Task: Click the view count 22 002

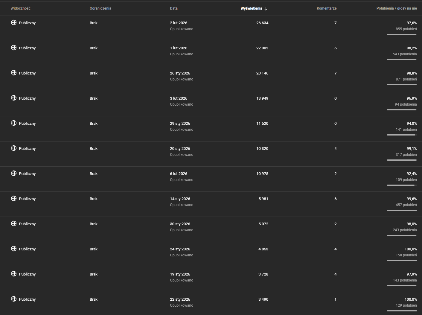Action: pyautogui.click(x=262, y=48)
